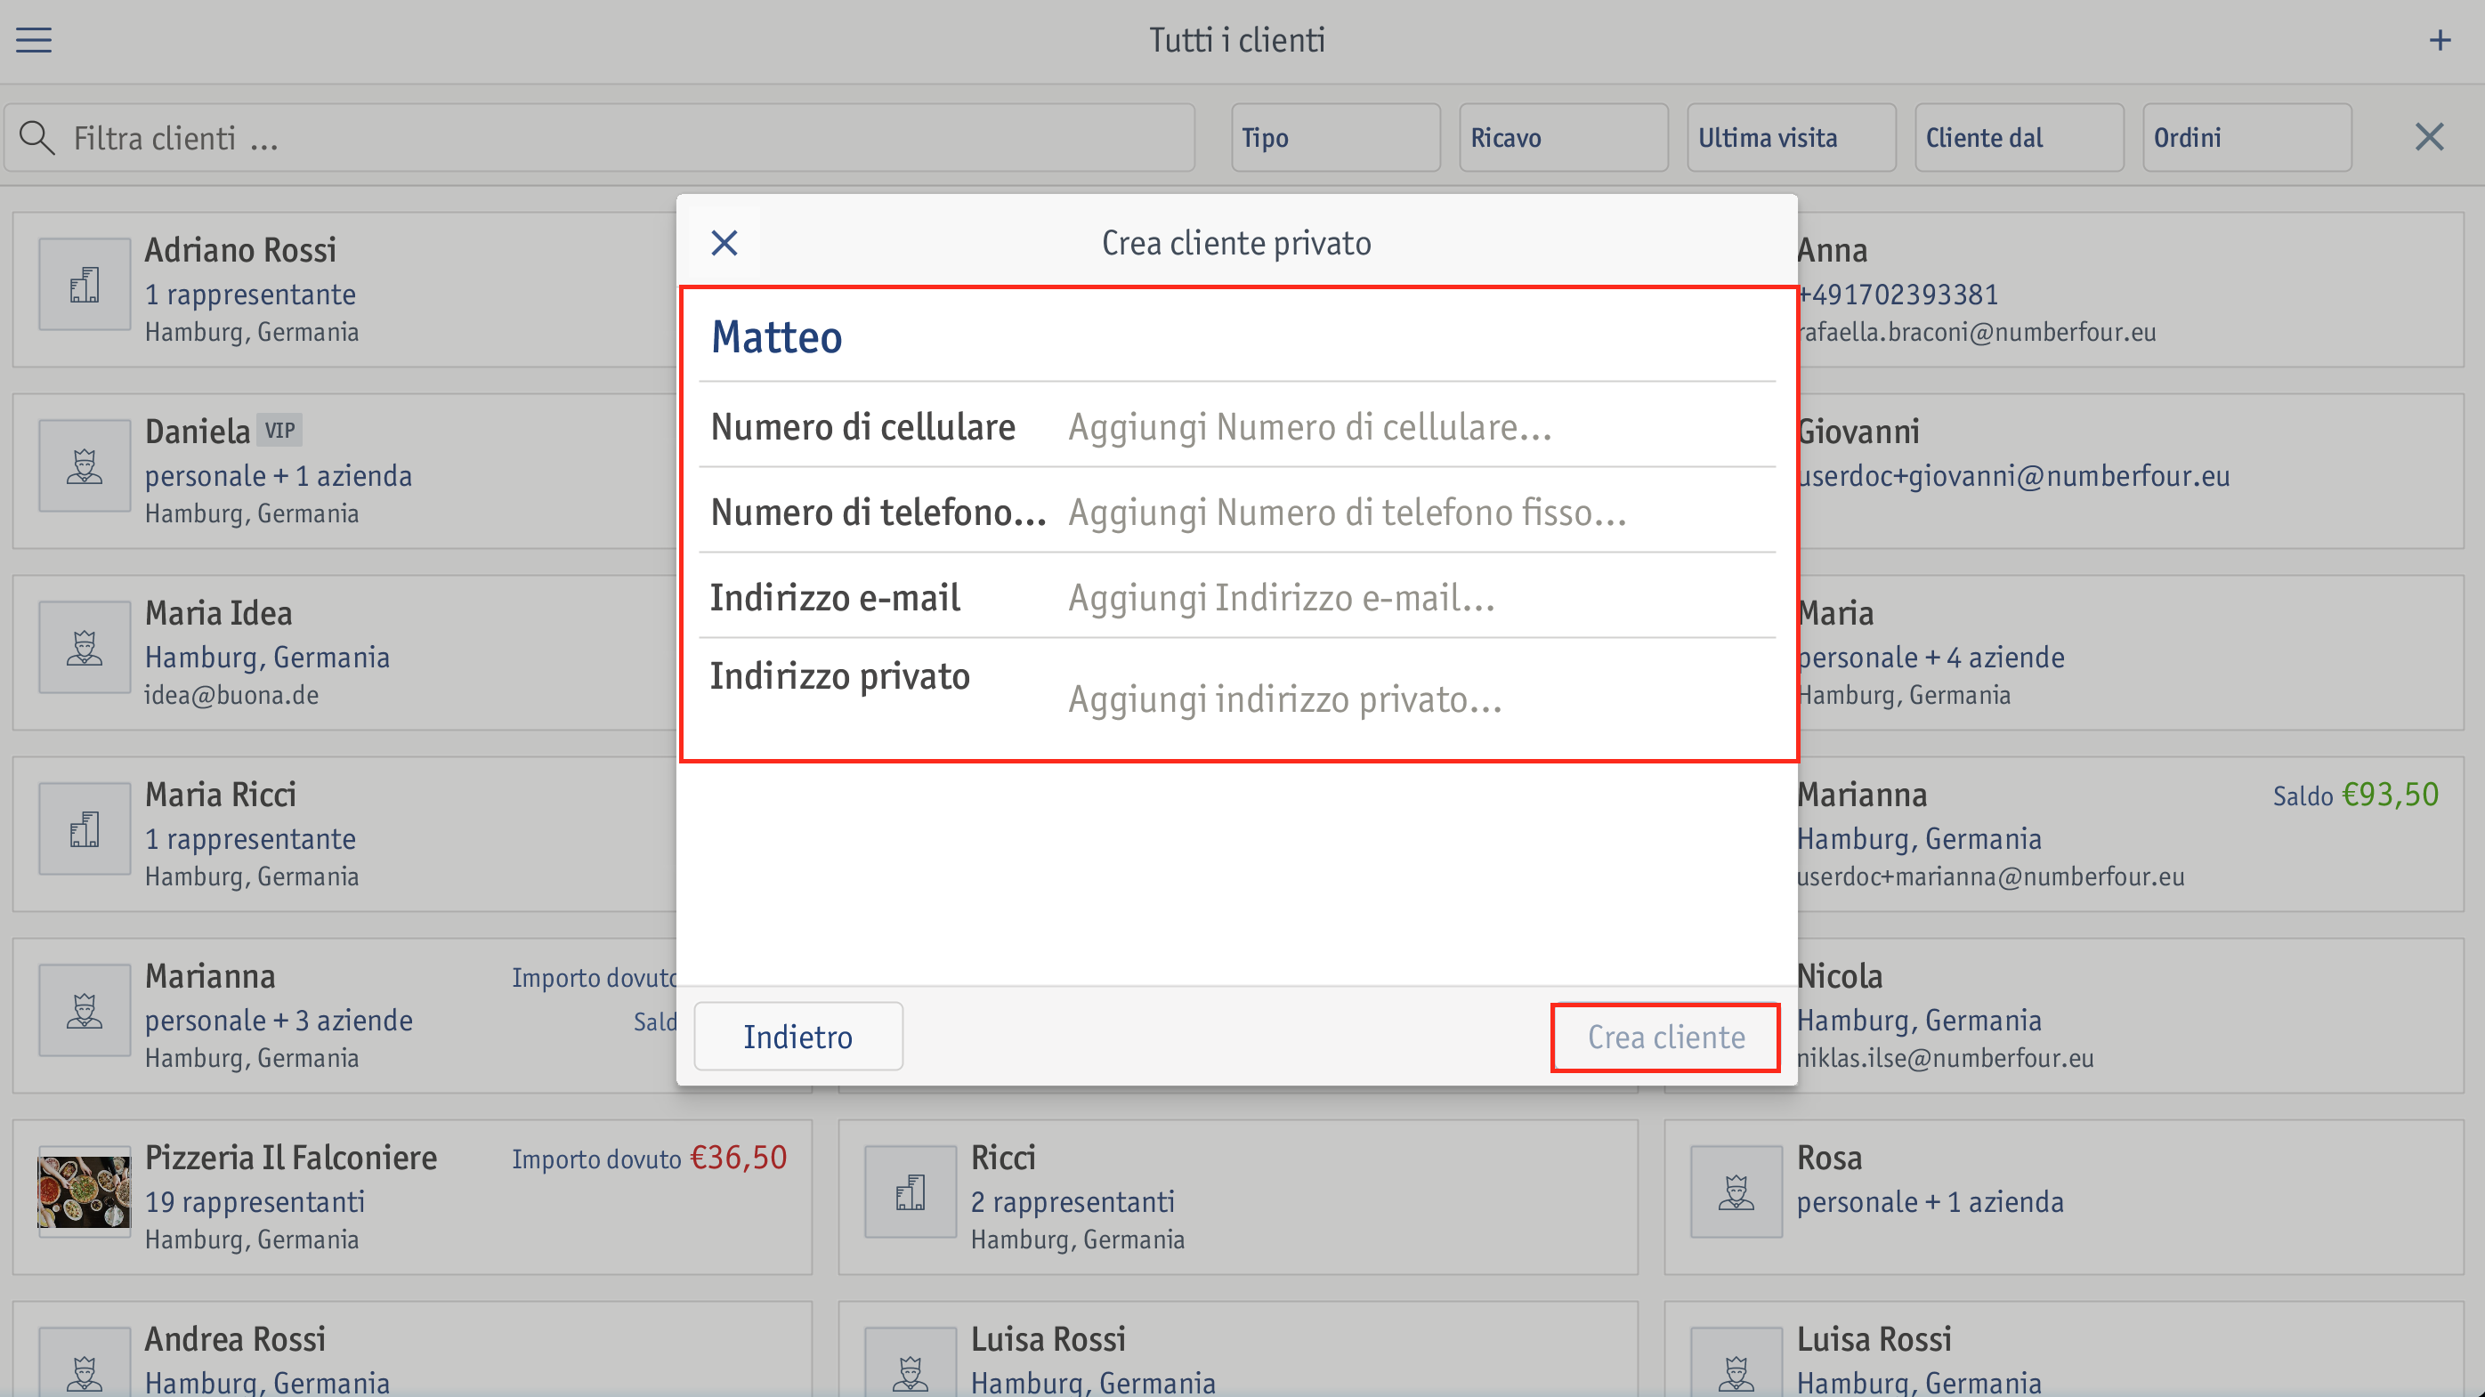Click the plus icon to add client
2485x1397 pixels.
2440,39
